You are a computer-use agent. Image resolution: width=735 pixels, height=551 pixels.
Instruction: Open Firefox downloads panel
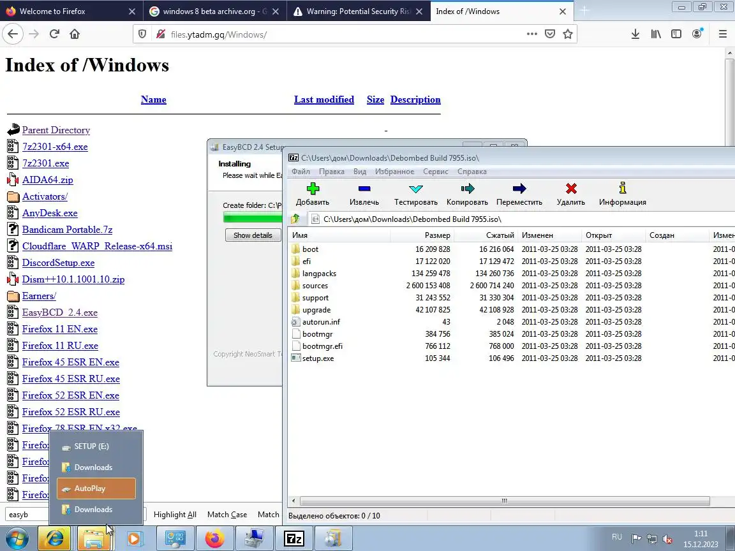tap(635, 34)
